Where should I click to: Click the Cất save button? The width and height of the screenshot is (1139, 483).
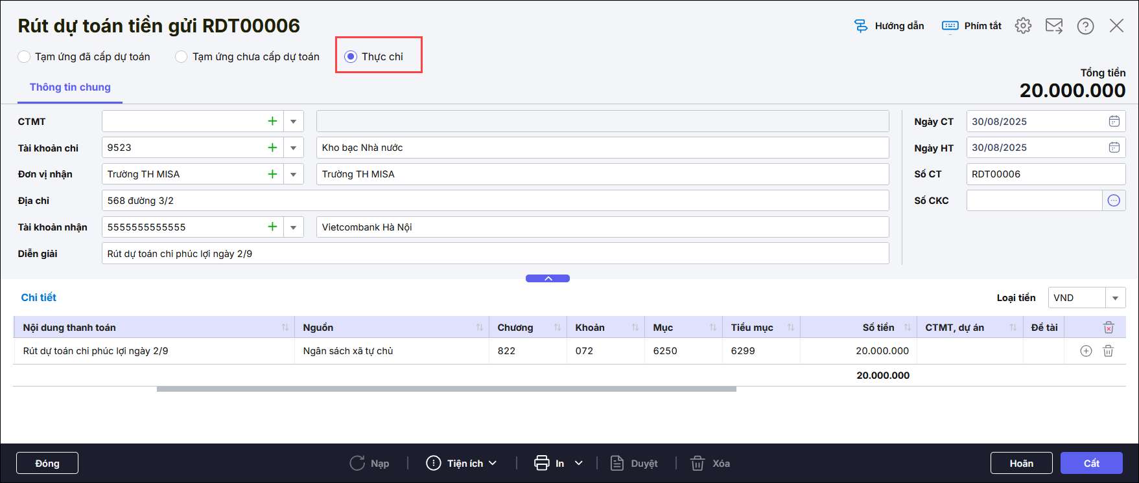(1091, 464)
